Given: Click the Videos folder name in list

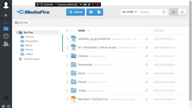Looking at the screenshot, I should 82,91.
